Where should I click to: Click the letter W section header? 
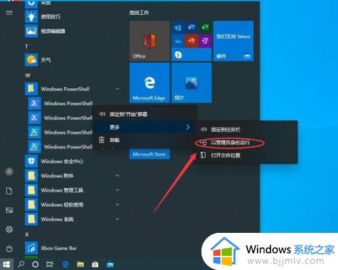28,76
